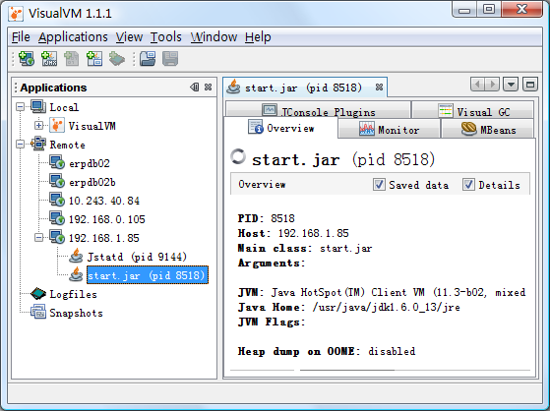Open the document list dropdown arrow
The height and width of the screenshot is (411, 550).
click(511, 85)
